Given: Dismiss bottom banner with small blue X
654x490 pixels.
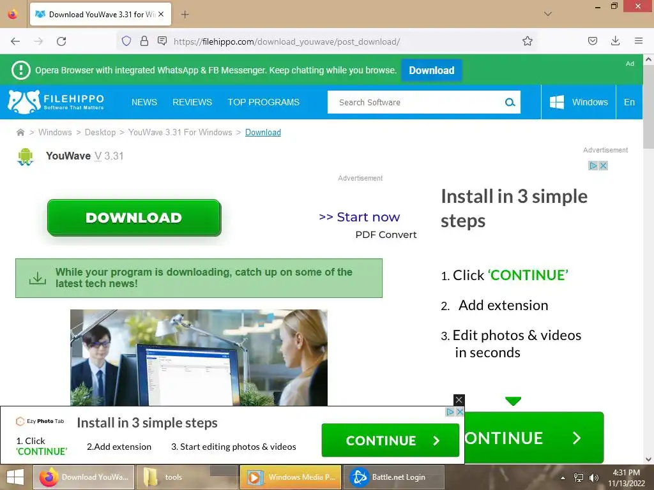Looking at the screenshot, I should click(x=460, y=412).
